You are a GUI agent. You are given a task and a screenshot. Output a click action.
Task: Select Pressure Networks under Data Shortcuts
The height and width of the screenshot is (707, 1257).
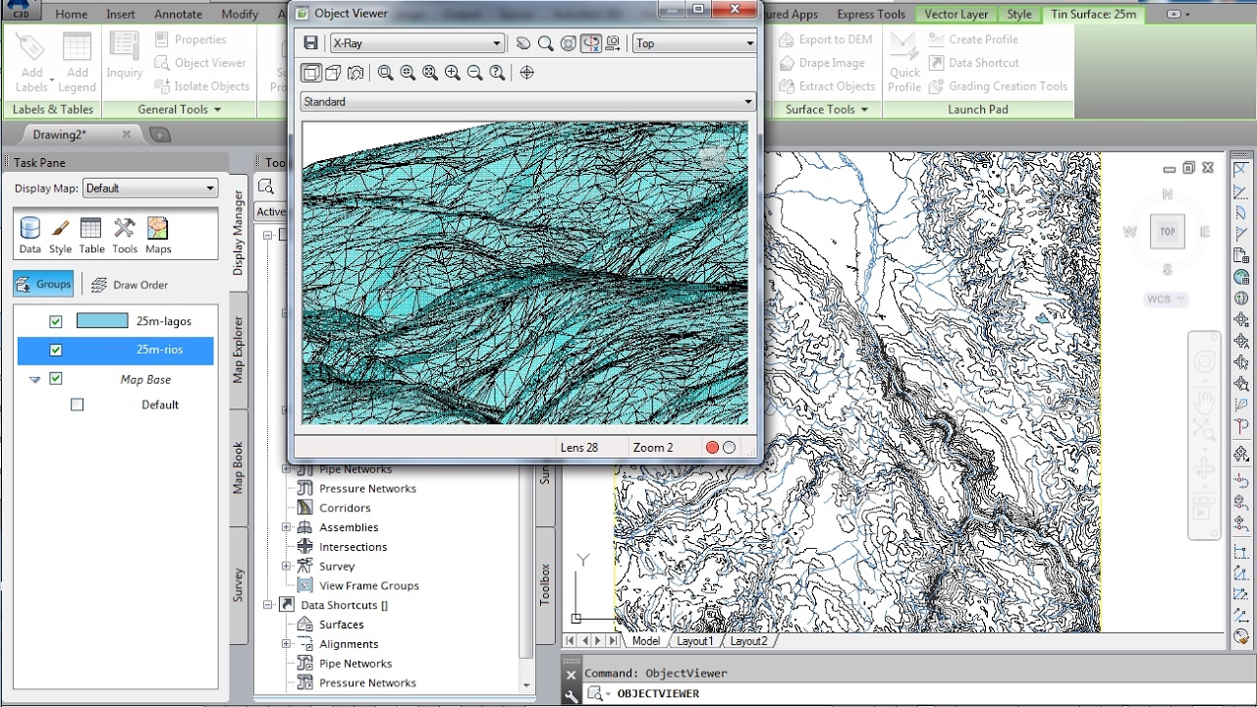(367, 683)
